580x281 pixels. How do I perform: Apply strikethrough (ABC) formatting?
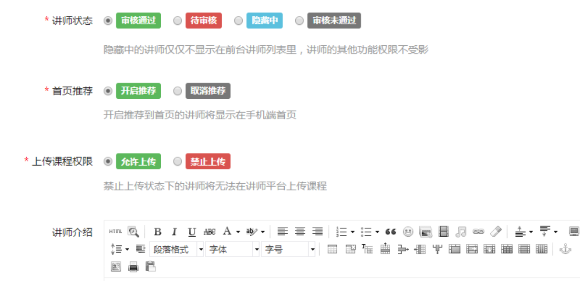[209, 232]
